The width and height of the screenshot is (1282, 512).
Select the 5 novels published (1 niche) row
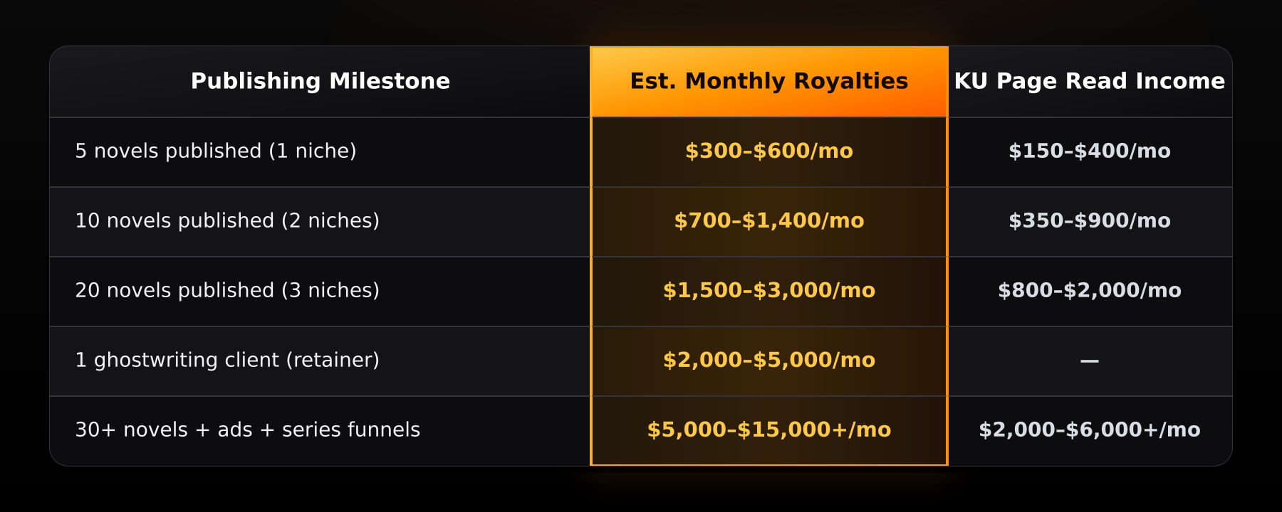[641, 152]
